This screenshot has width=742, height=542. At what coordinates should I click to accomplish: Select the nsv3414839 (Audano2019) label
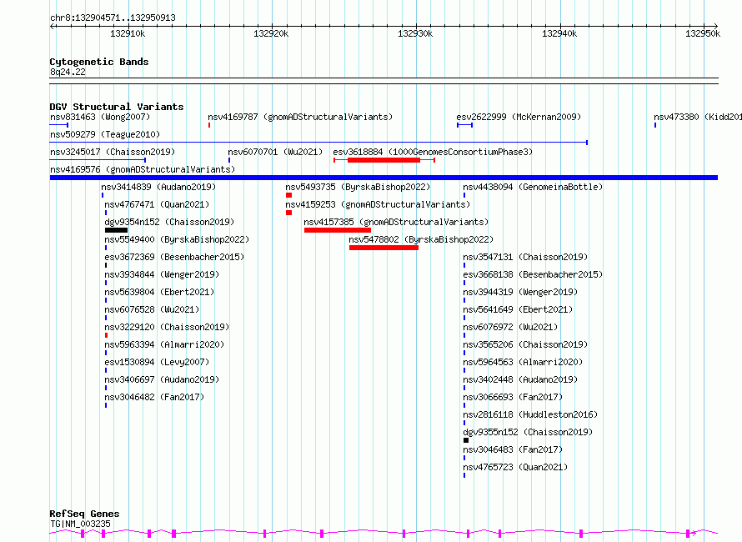tap(158, 187)
